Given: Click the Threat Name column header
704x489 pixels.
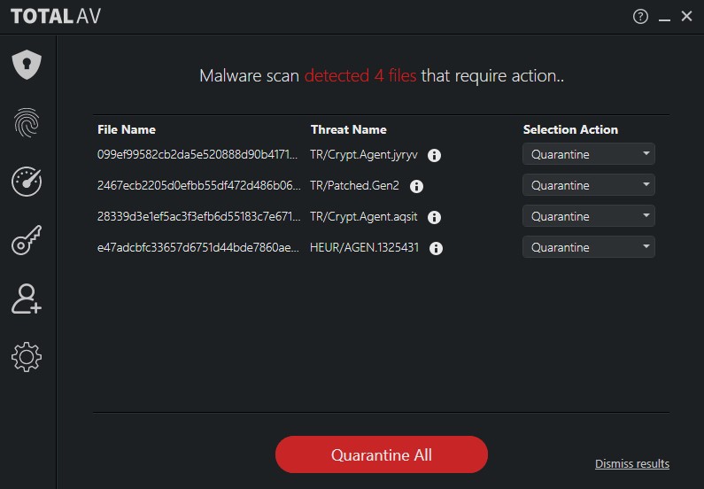Looking at the screenshot, I should point(348,129).
